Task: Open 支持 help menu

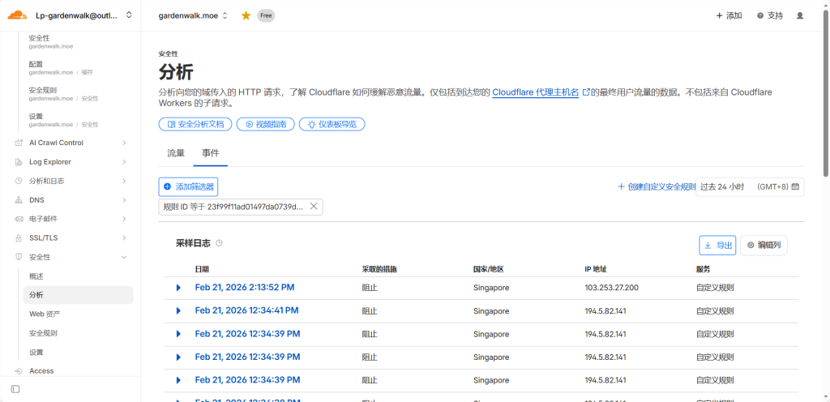Action: (770, 16)
